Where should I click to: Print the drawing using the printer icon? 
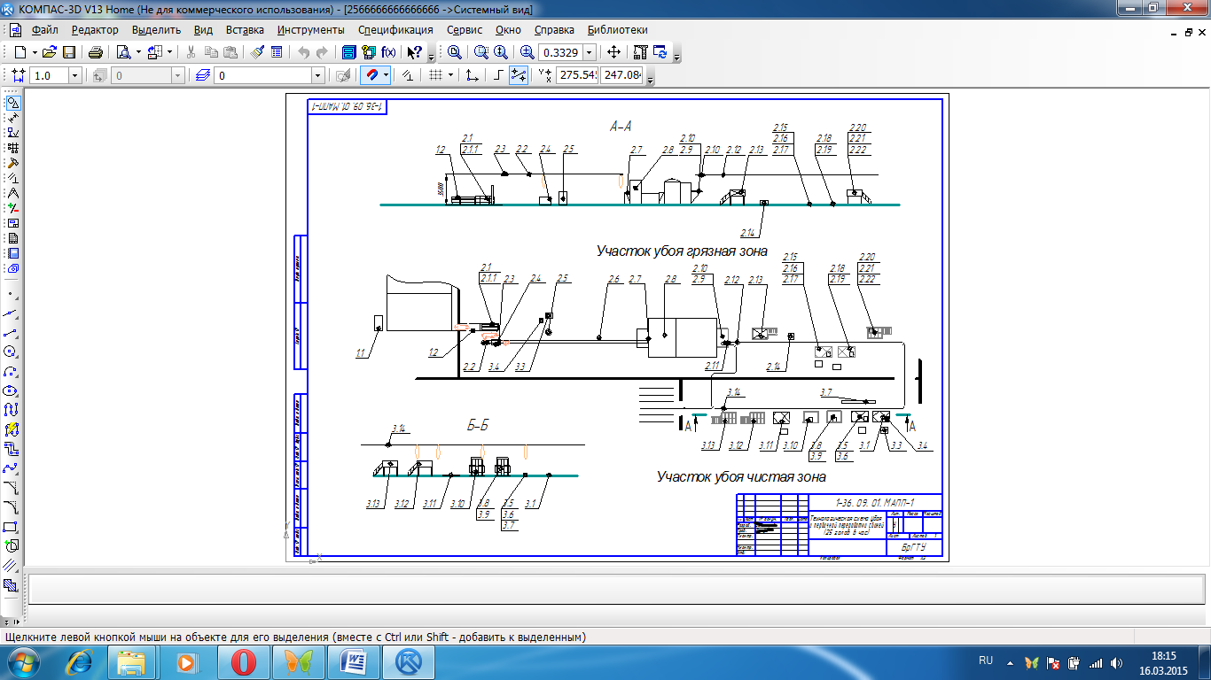coord(96,52)
